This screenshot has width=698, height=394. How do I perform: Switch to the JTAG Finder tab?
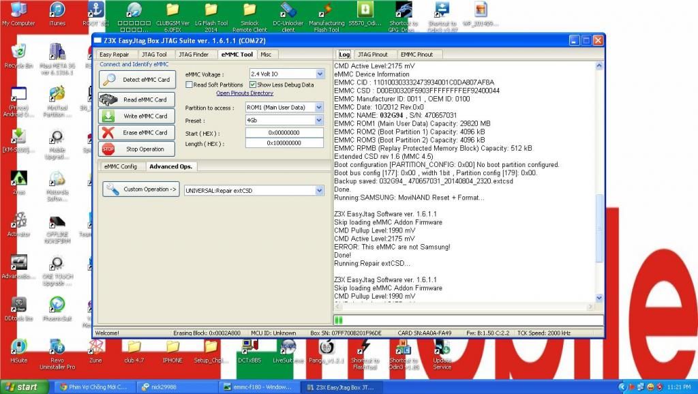point(194,55)
